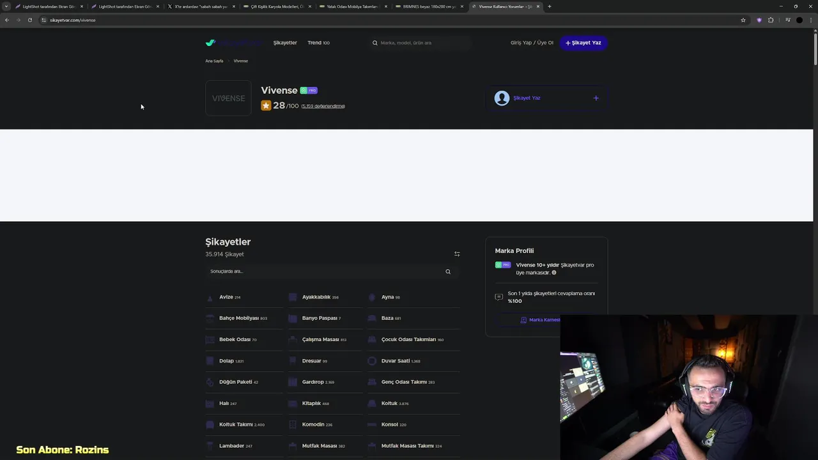Click the Bebek Odası crib icon
The width and height of the screenshot is (818, 460).
coord(210,340)
